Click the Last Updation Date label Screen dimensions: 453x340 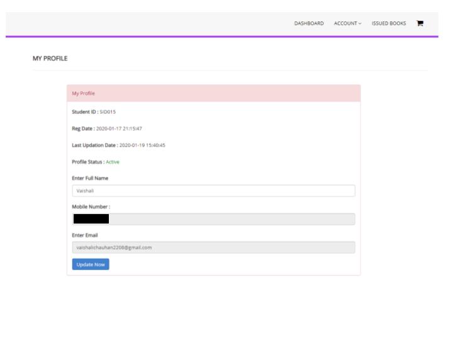pyautogui.click(x=95, y=145)
